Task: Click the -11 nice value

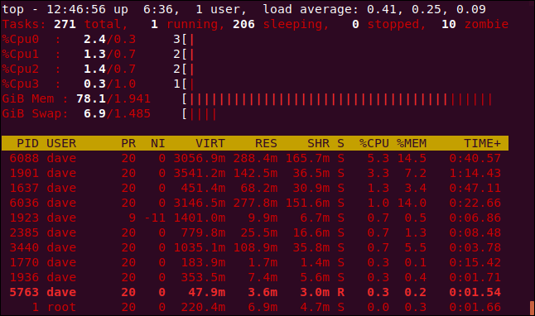Action: click(155, 218)
